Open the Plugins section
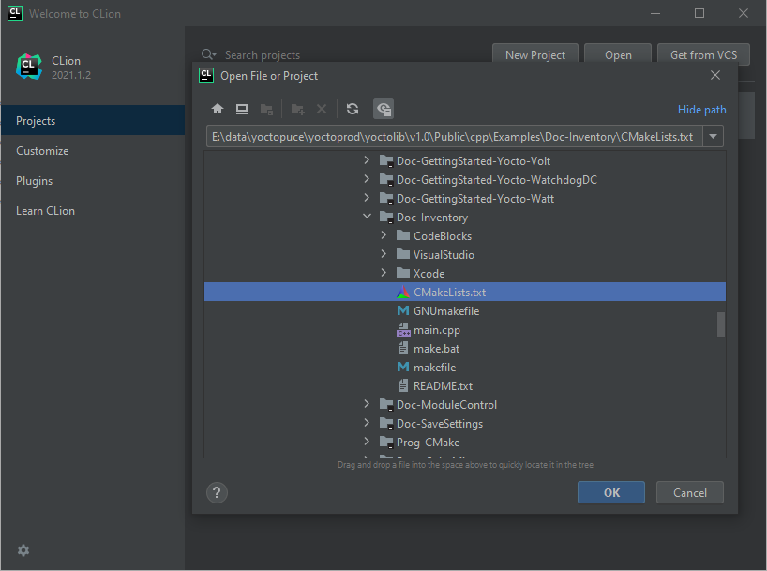This screenshot has height=571, width=767. pos(35,181)
